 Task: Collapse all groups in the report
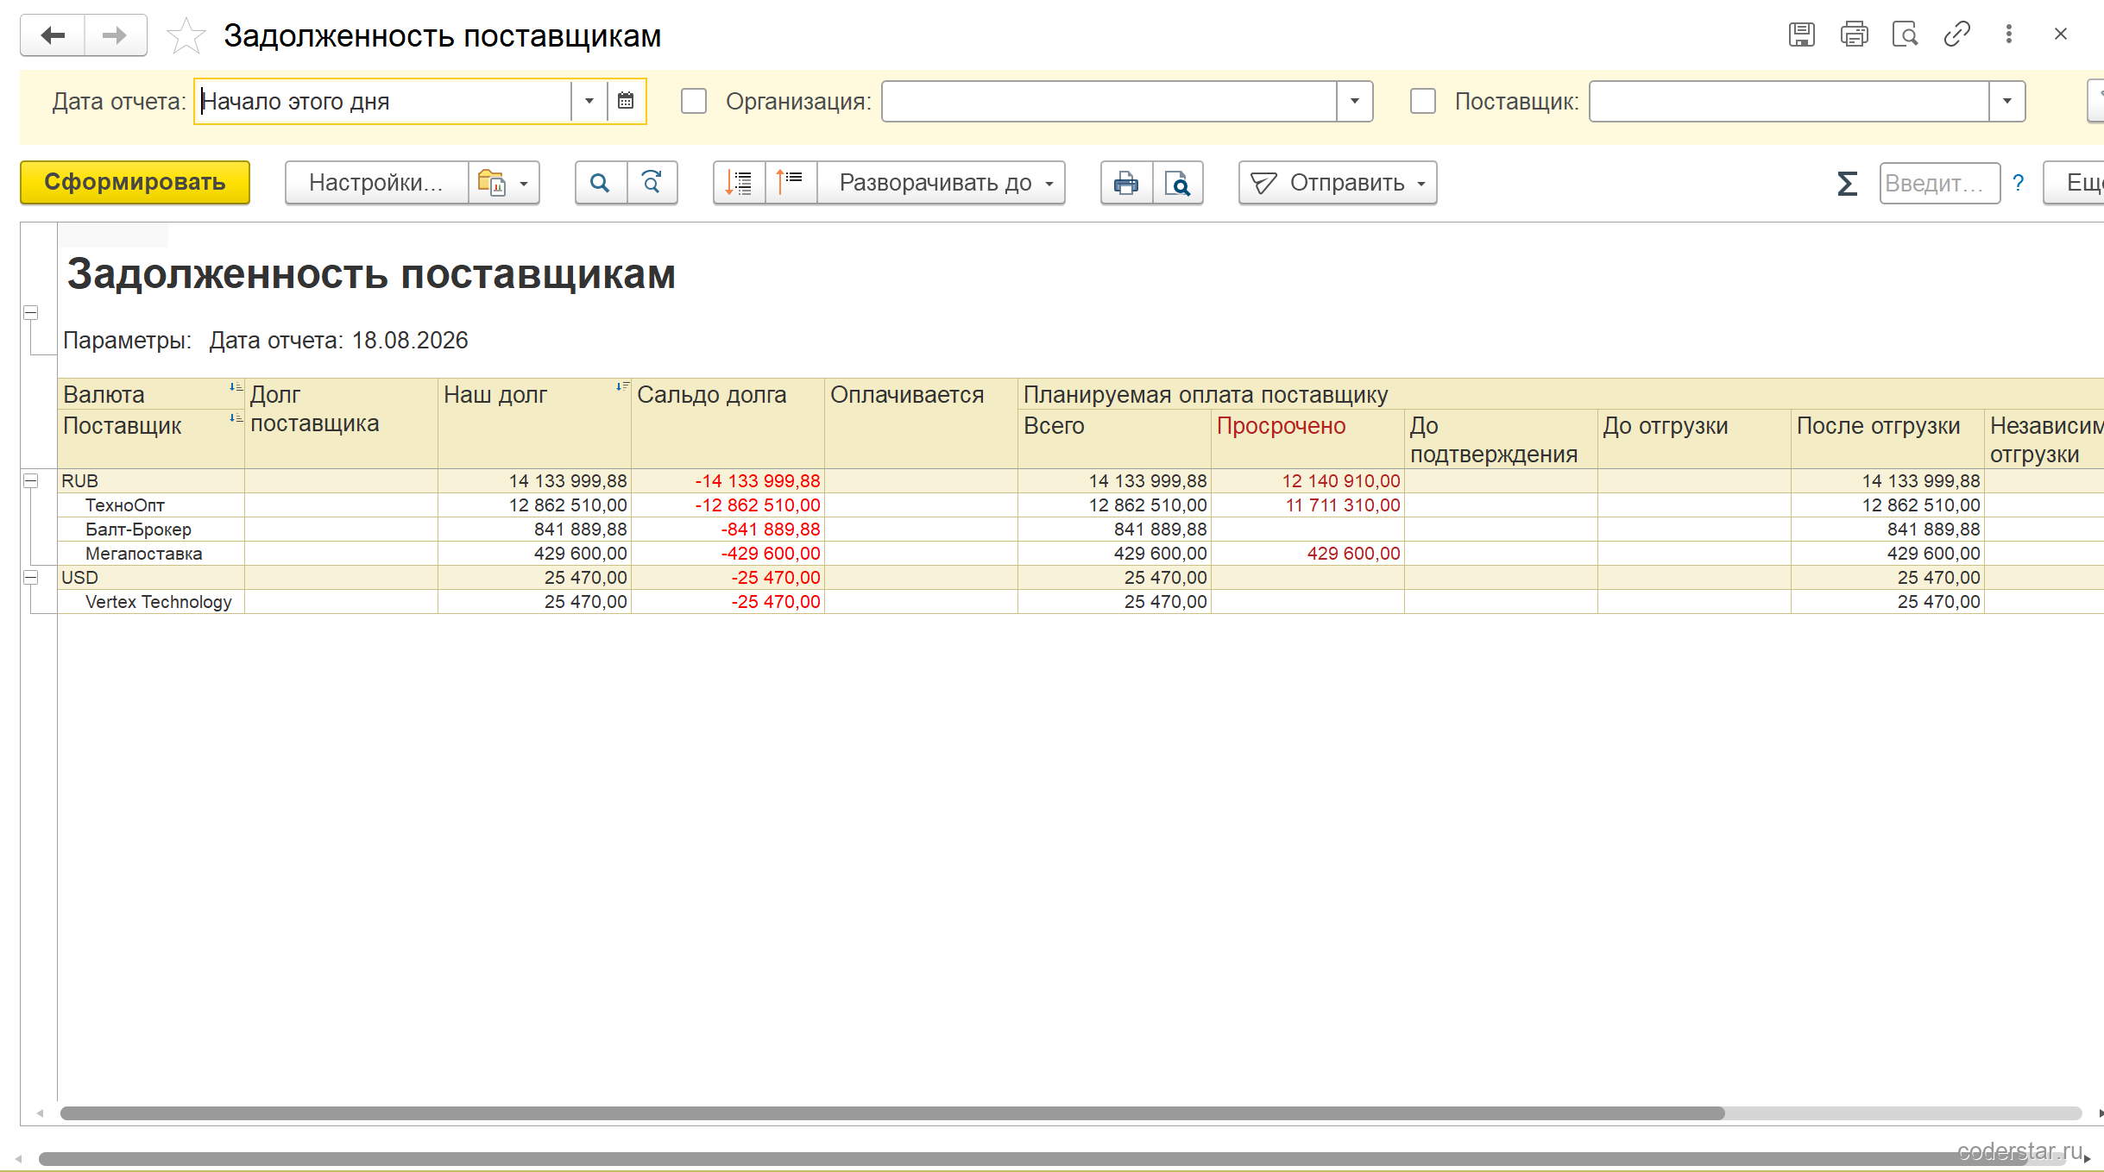pyautogui.click(x=791, y=183)
